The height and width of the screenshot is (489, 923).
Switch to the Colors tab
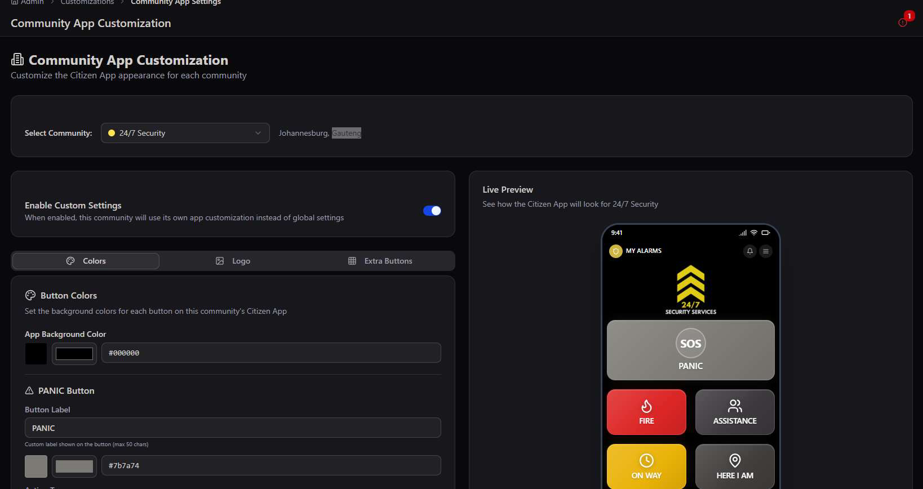pos(86,261)
